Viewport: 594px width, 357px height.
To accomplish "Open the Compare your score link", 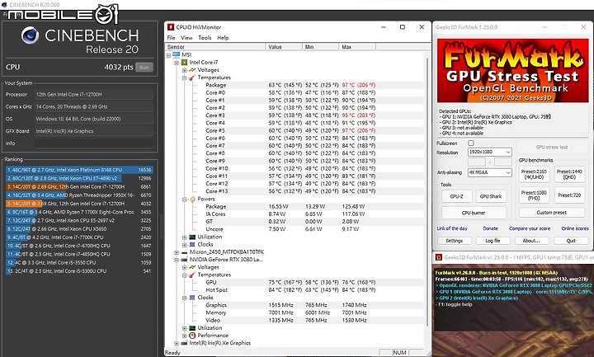I will click(x=529, y=228).
